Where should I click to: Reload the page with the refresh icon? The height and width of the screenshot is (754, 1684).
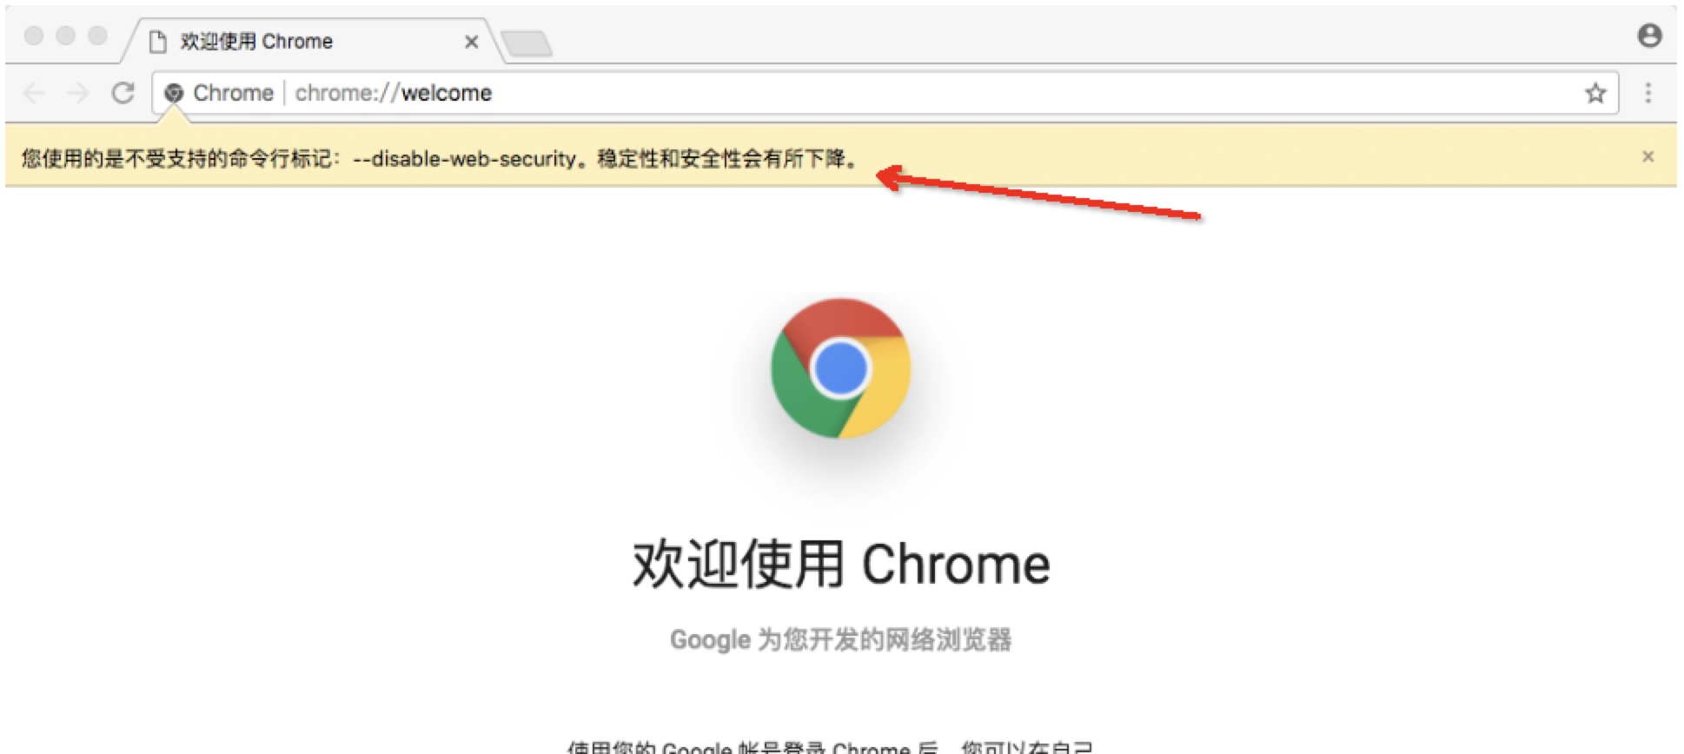[123, 93]
